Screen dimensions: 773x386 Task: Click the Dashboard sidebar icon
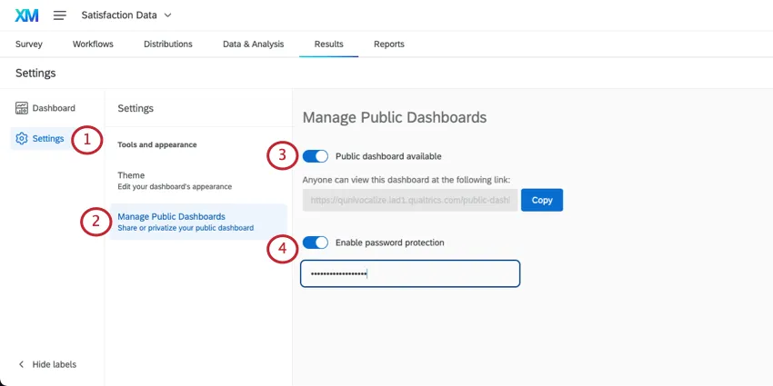tap(22, 108)
